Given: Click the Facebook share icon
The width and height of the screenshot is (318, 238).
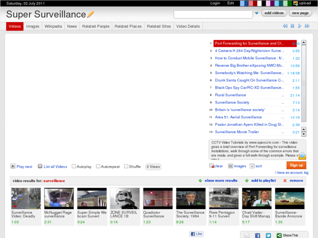Looking at the screenshot, I should coord(258,235).
